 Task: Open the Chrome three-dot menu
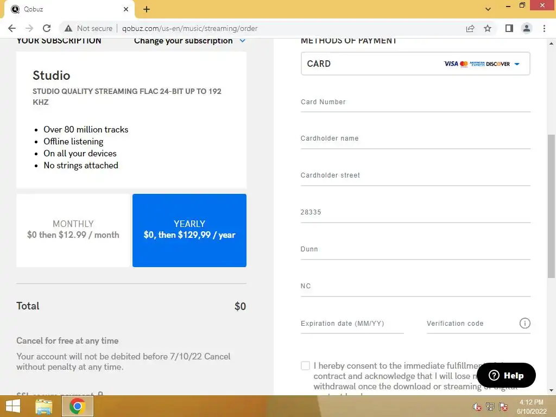pos(544,28)
